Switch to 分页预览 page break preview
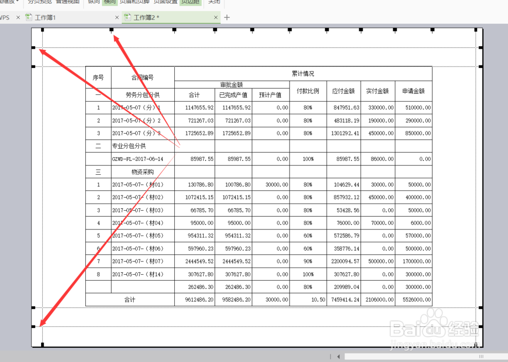Image resolution: width=508 pixels, height=362 pixels. pyautogui.click(x=40, y=2)
